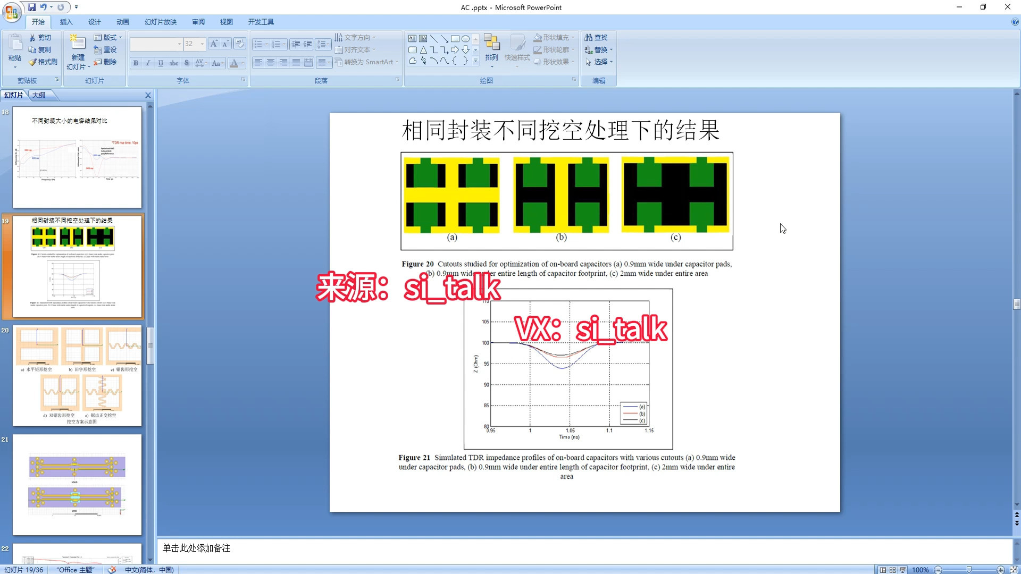Select the text box shape in the gallery
This screenshot has height=574, width=1021.
[x=413, y=39]
